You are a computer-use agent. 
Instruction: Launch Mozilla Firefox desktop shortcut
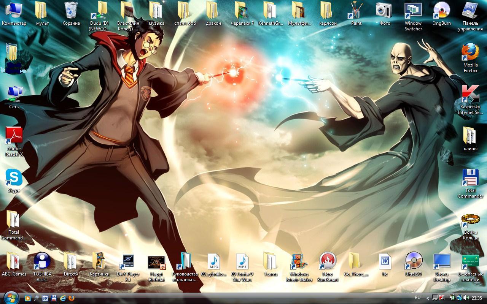pos(470,58)
